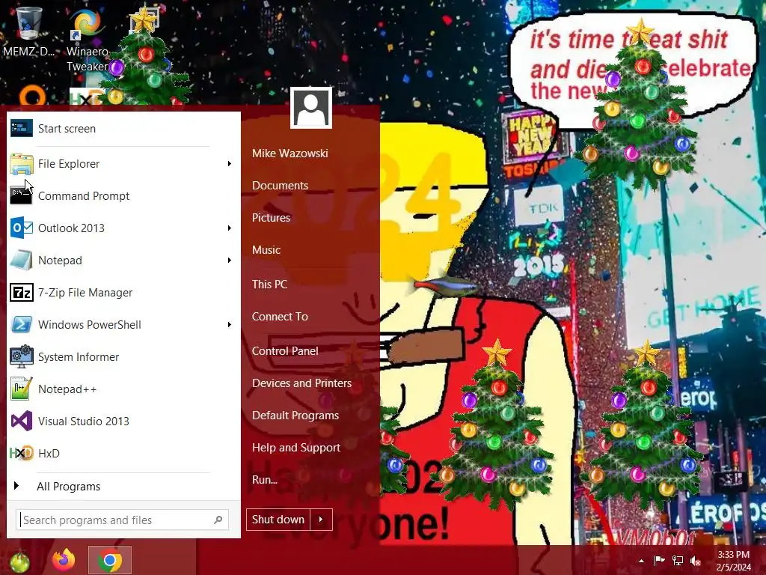Click the user account picture
The width and height of the screenshot is (766, 575).
pyautogui.click(x=311, y=108)
